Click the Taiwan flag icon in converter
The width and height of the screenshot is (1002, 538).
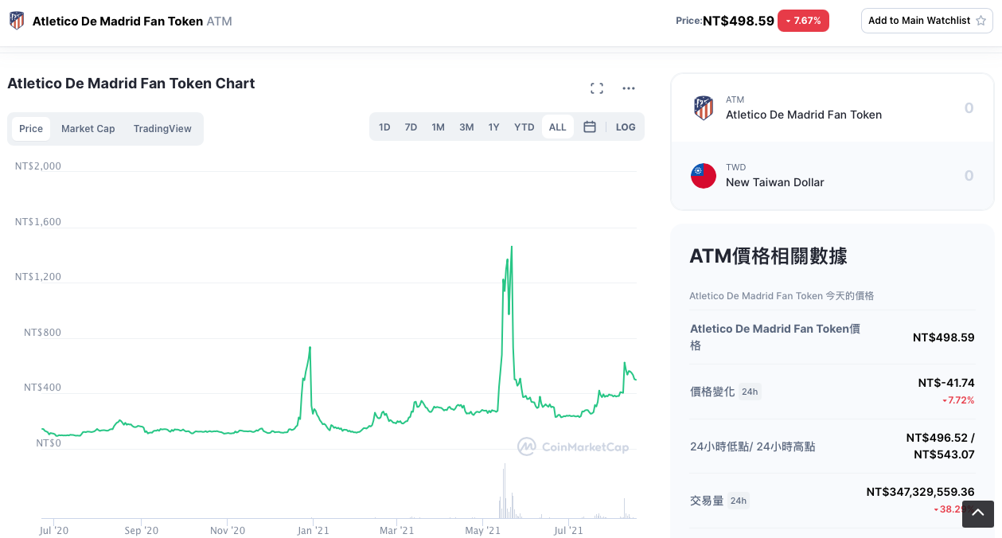click(704, 175)
